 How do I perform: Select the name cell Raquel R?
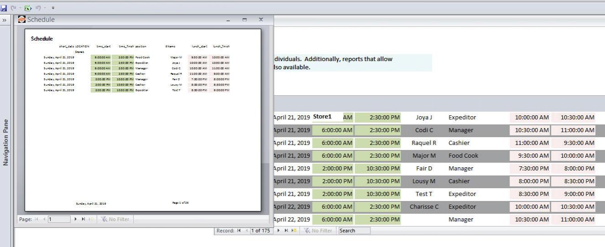pos(424,143)
